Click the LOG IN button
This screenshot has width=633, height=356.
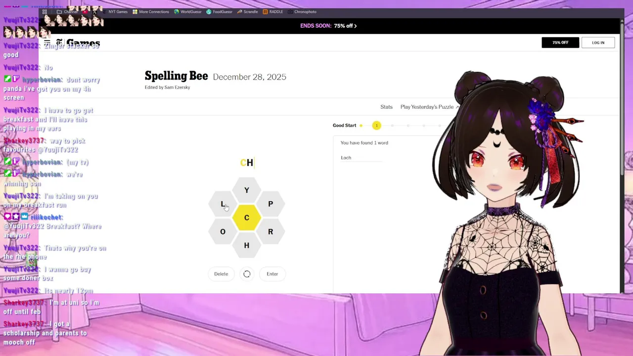598,43
